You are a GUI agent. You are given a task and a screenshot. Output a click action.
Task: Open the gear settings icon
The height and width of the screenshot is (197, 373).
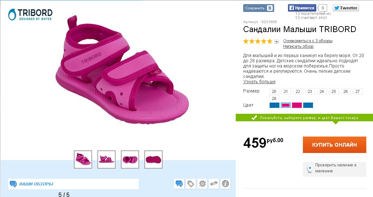point(203,184)
